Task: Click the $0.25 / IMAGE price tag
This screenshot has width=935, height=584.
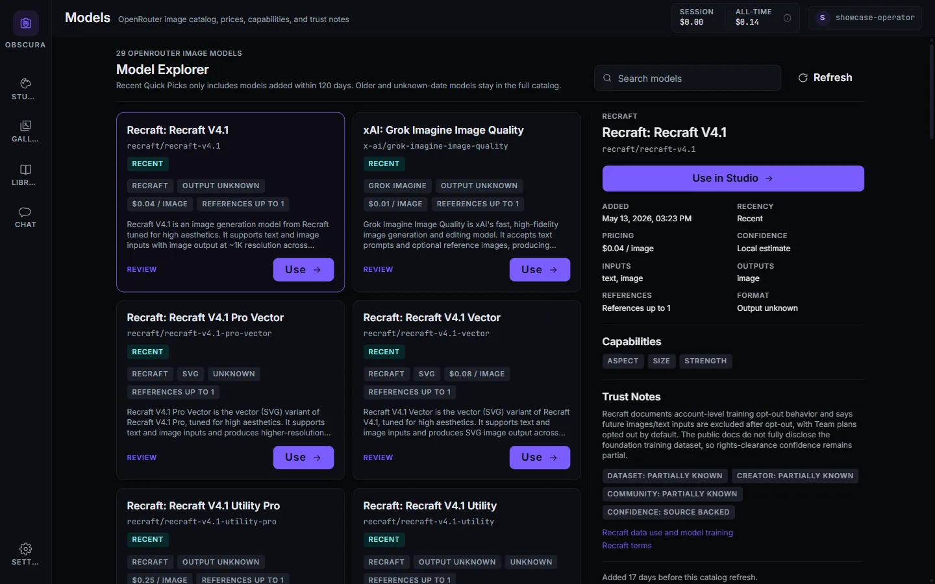Action: coord(160,579)
